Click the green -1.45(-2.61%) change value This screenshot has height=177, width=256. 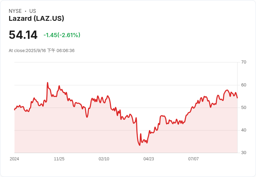(62, 35)
